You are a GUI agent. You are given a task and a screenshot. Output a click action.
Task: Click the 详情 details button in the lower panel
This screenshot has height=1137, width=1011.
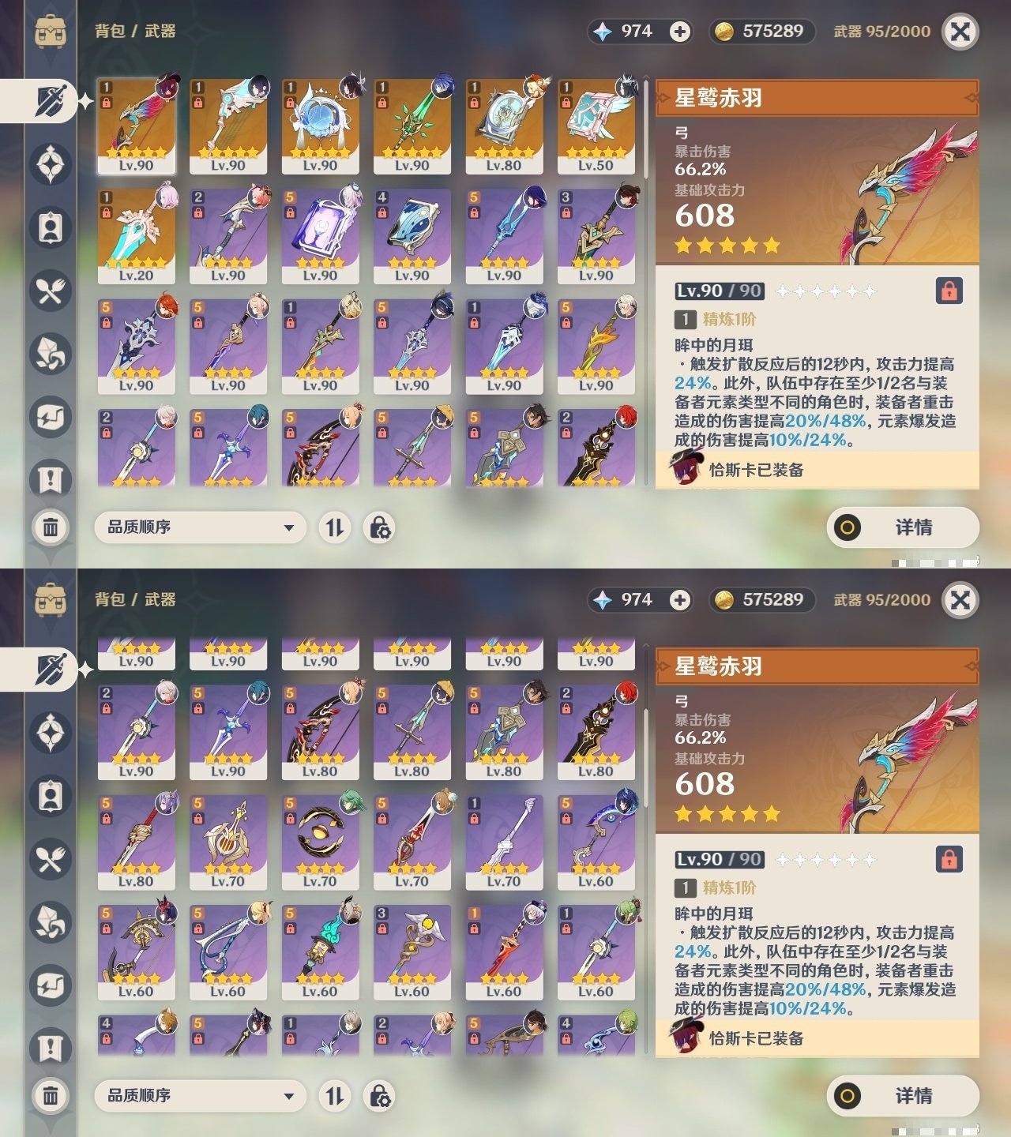(x=903, y=1096)
